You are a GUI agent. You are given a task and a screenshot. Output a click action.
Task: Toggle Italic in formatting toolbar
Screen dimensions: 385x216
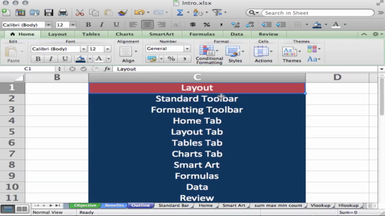tap(102, 25)
